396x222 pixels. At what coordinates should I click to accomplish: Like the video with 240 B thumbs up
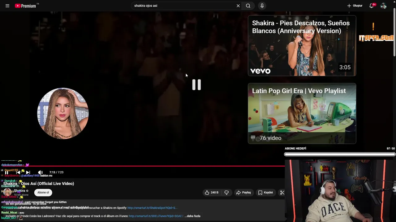(212, 192)
